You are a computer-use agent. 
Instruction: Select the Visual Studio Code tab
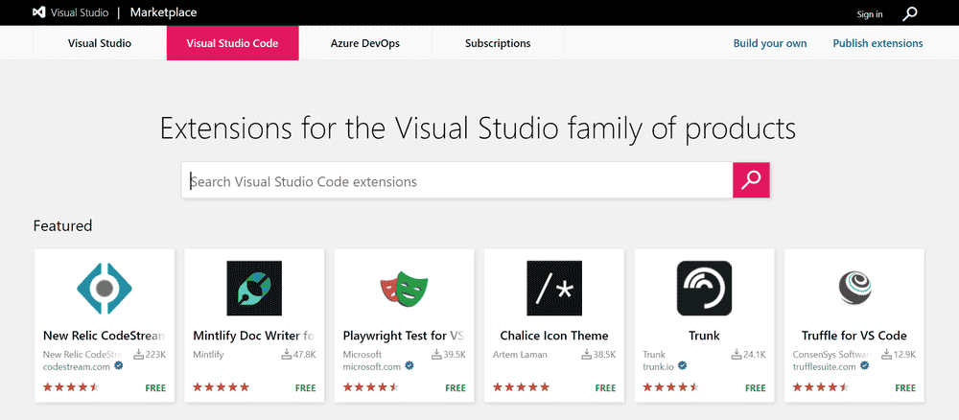(x=232, y=43)
